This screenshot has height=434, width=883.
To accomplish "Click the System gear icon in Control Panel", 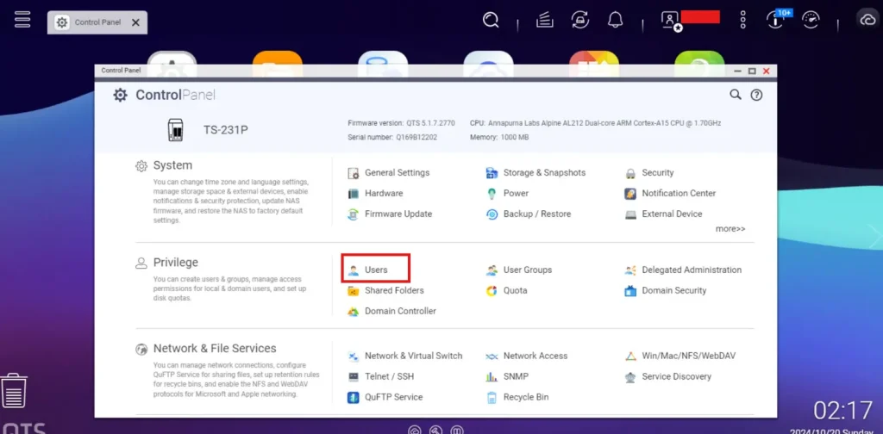I will (x=141, y=166).
